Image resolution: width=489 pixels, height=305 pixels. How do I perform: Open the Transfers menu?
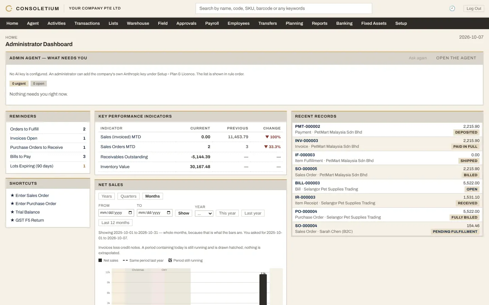pos(268,23)
